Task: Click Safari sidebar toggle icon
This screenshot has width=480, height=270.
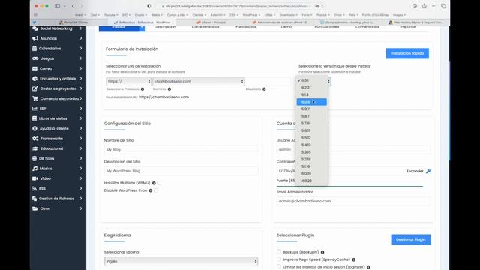Action: click(57, 6)
